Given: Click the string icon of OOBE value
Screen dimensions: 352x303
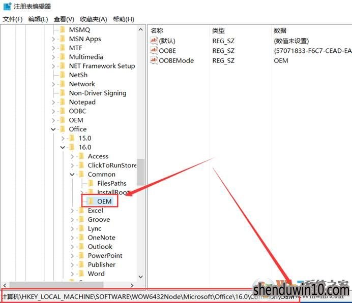Looking at the screenshot, I should [x=154, y=51].
